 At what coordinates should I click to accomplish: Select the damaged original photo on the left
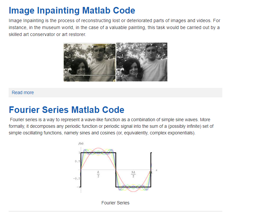tap(90, 62)
